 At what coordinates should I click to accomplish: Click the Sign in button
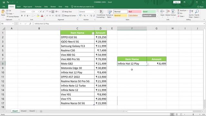pyautogui.click(x=177, y=2)
